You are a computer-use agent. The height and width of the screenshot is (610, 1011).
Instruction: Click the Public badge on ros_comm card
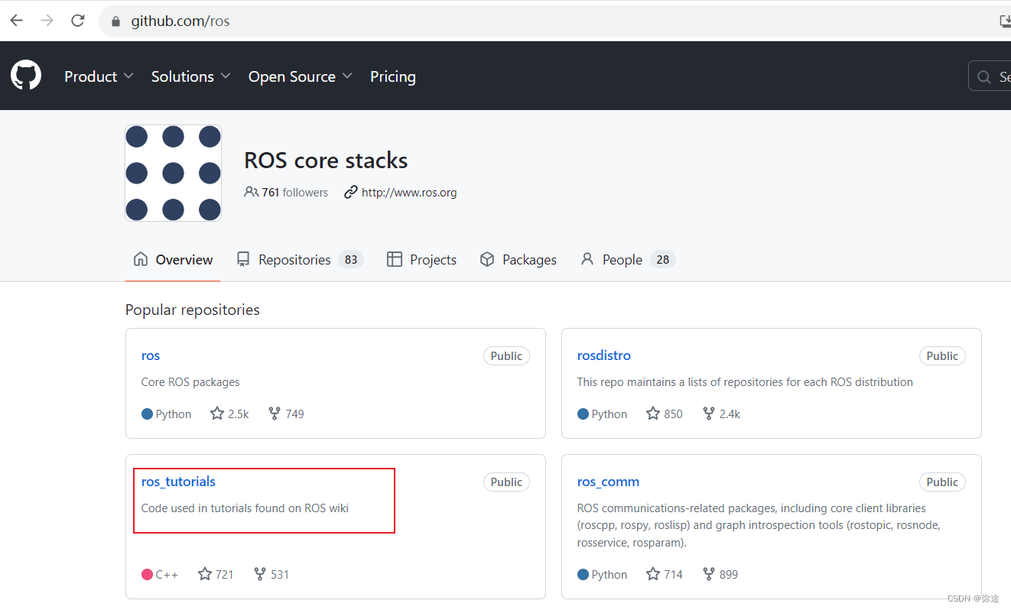pyautogui.click(x=942, y=482)
